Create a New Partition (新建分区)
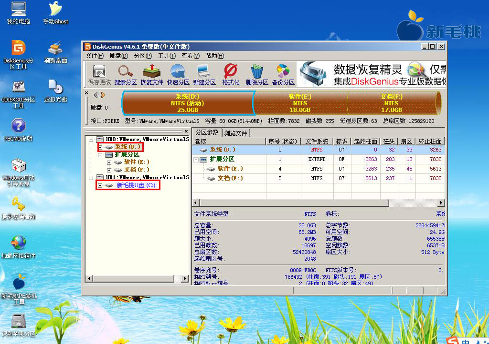 pos(204,75)
